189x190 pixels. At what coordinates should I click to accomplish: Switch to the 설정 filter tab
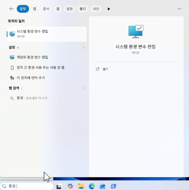click(x=70, y=9)
